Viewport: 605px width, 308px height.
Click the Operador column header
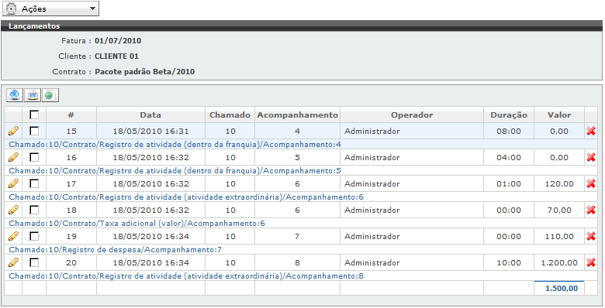tap(412, 115)
